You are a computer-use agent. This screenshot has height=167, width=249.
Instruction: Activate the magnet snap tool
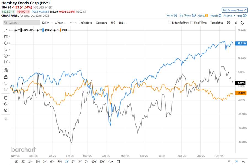click(x=6, y=70)
